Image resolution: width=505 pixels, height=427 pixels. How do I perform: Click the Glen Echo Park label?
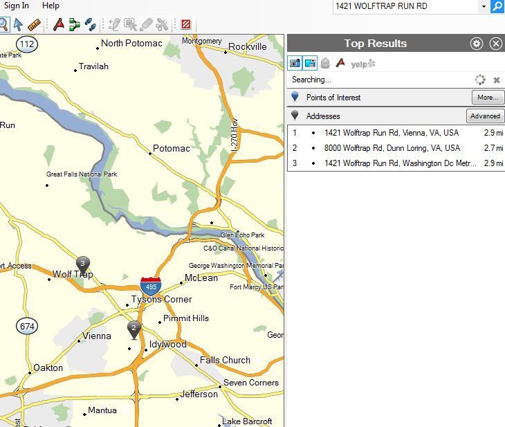[x=243, y=235]
